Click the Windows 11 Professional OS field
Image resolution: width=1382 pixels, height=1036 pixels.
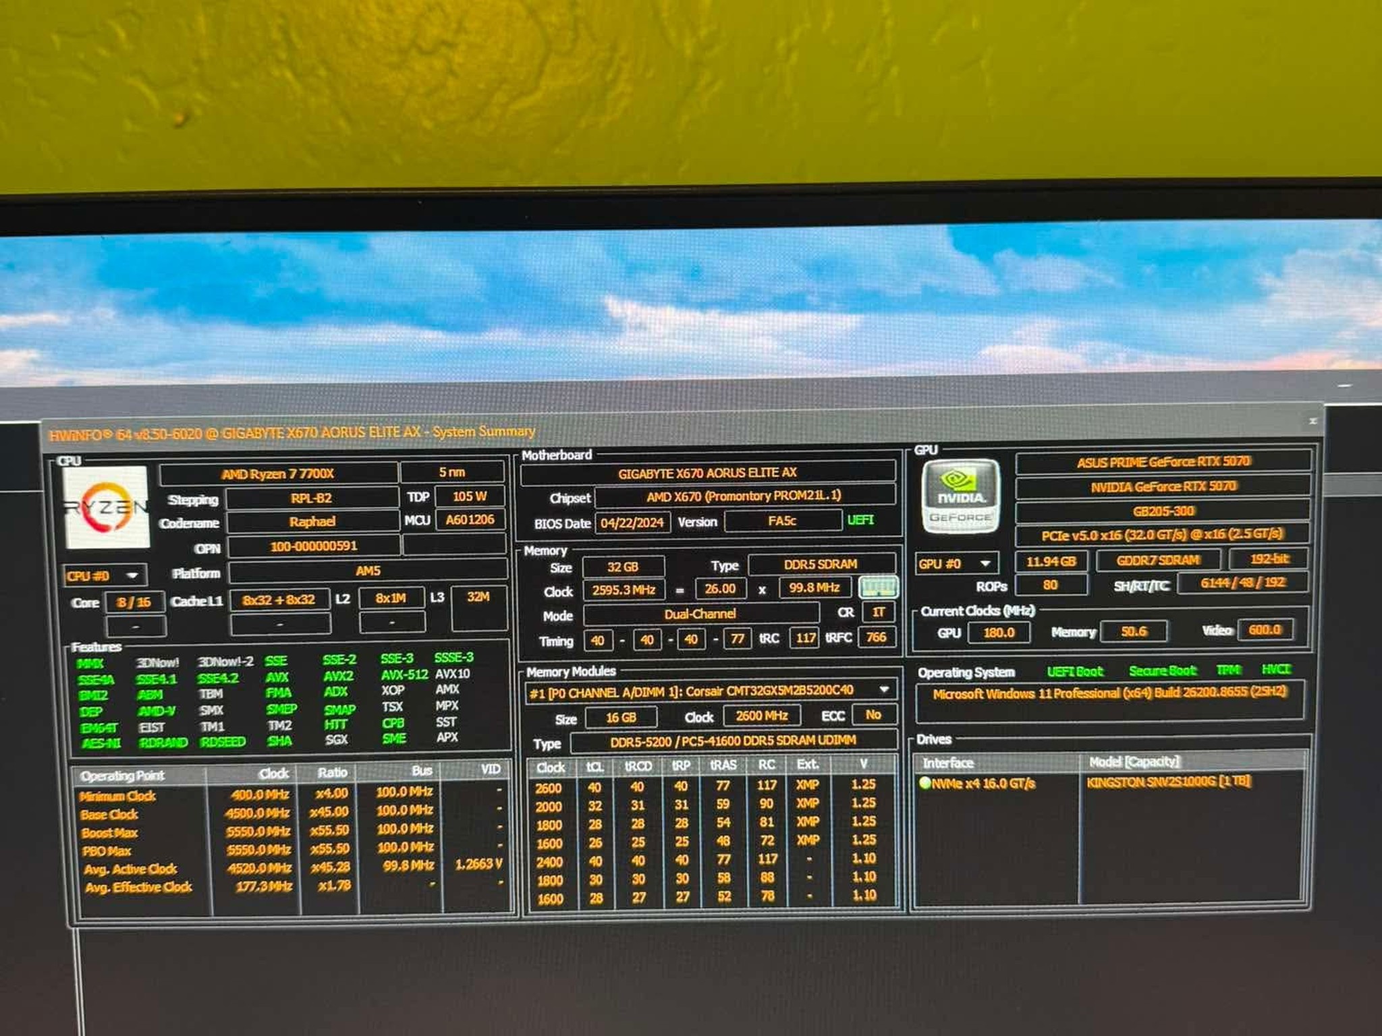[1109, 693]
